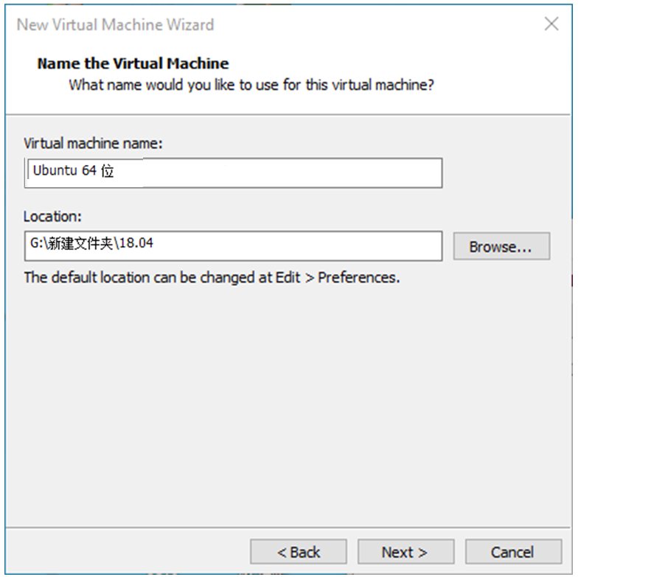
Task: Click the default location Preferences hint text
Action: (x=212, y=277)
